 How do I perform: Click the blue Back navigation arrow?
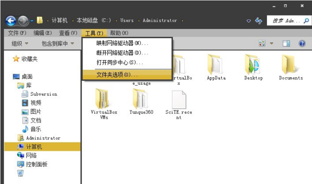[11, 21]
